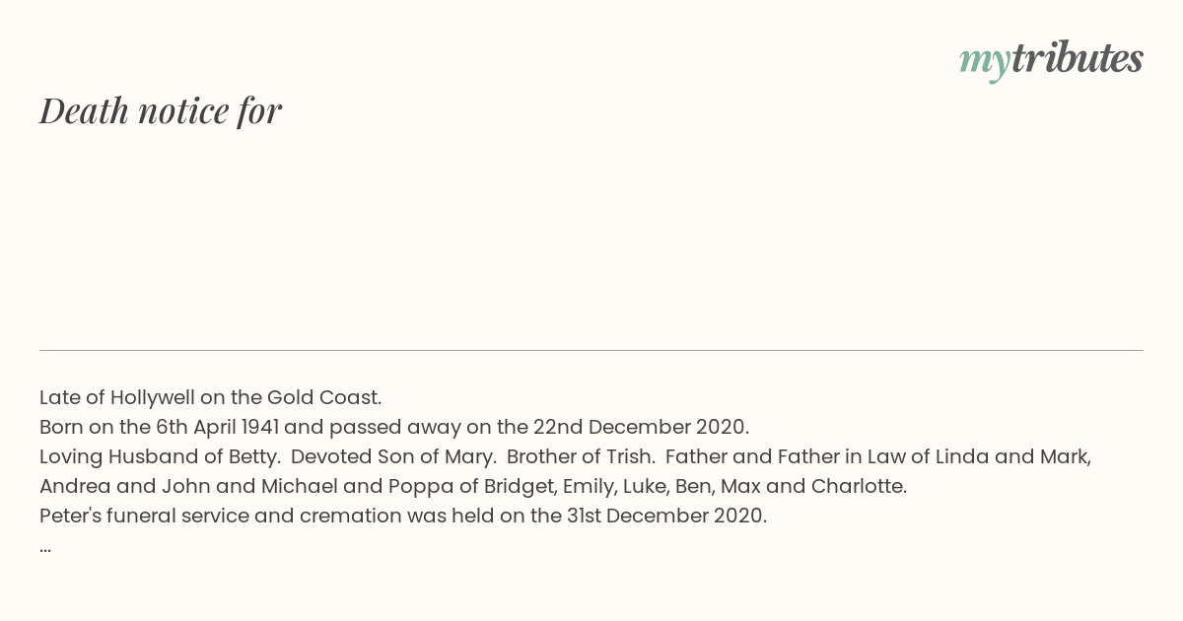Click the 'Death notice for' heading
Viewport: 1183px width, 621px height.
click(161, 111)
